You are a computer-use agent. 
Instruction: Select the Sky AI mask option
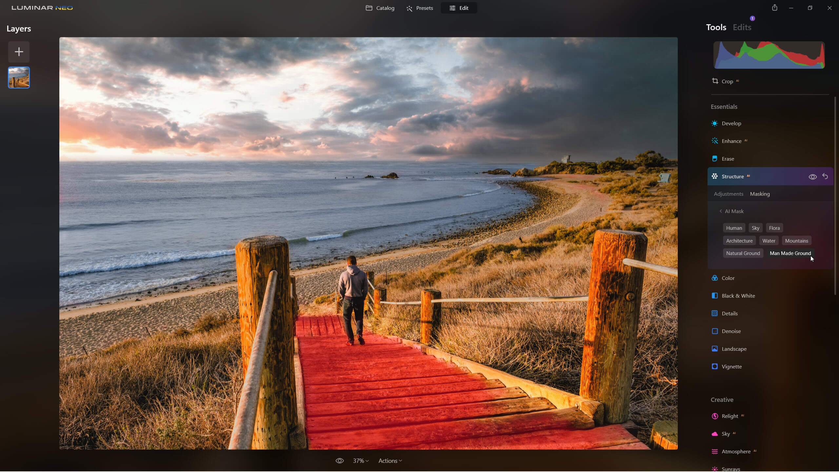point(755,228)
